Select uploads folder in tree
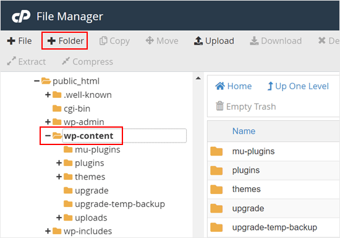The width and height of the screenshot is (340, 238). [91, 218]
